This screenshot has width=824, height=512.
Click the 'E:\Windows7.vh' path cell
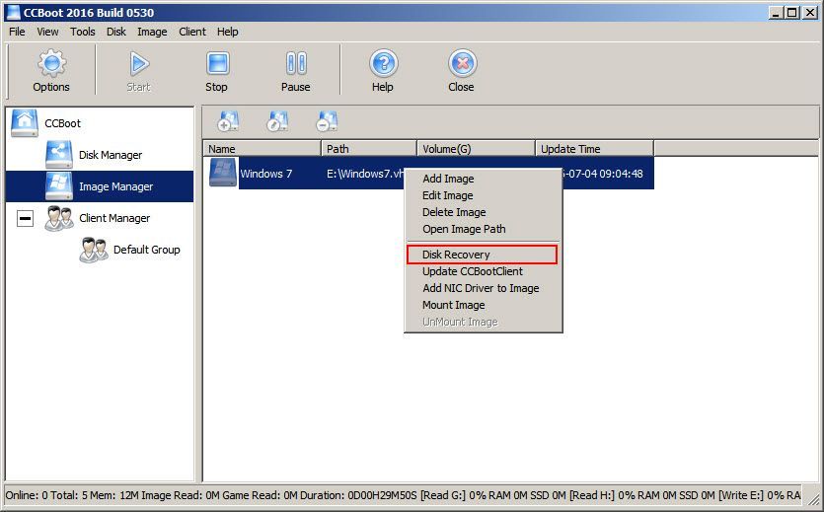click(365, 174)
